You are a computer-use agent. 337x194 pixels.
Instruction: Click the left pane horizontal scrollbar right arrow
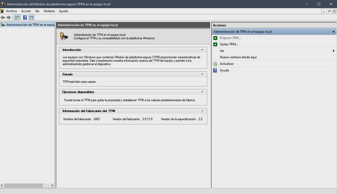point(52,186)
